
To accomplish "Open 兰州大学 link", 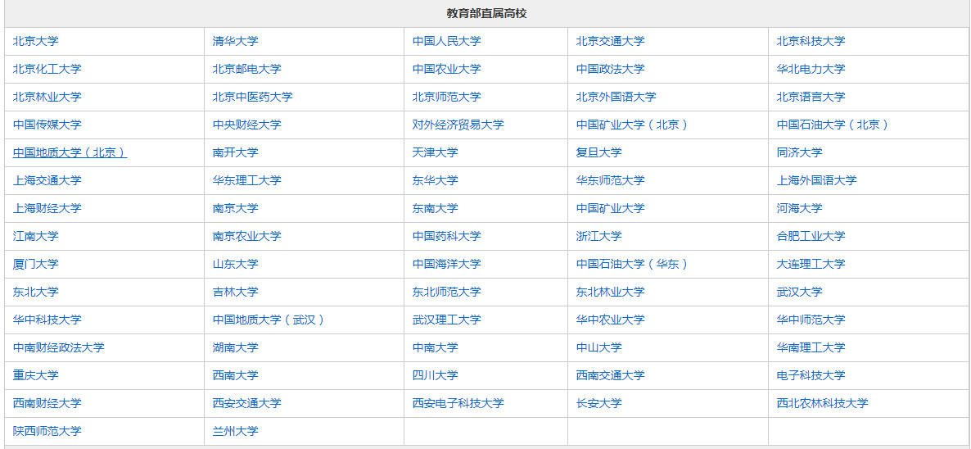I will coord(235,432).
